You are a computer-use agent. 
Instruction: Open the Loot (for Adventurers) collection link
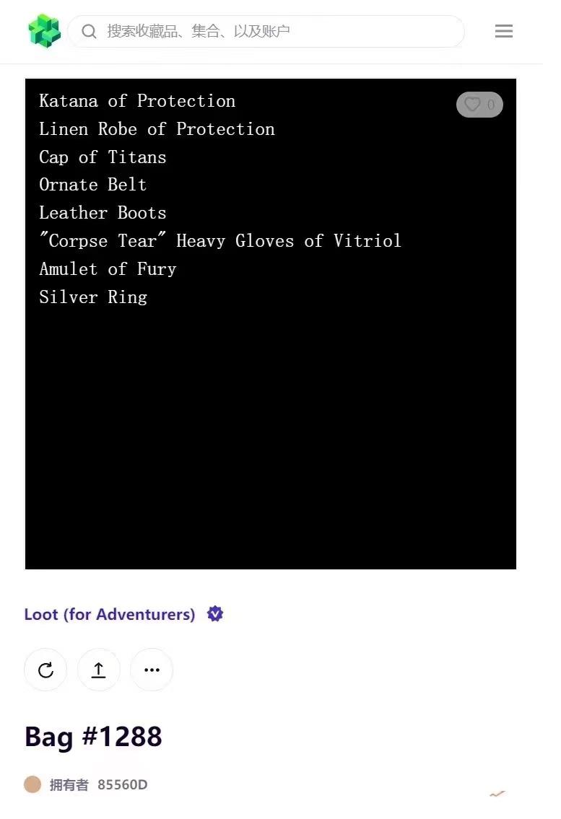click(x=110, y=614)
